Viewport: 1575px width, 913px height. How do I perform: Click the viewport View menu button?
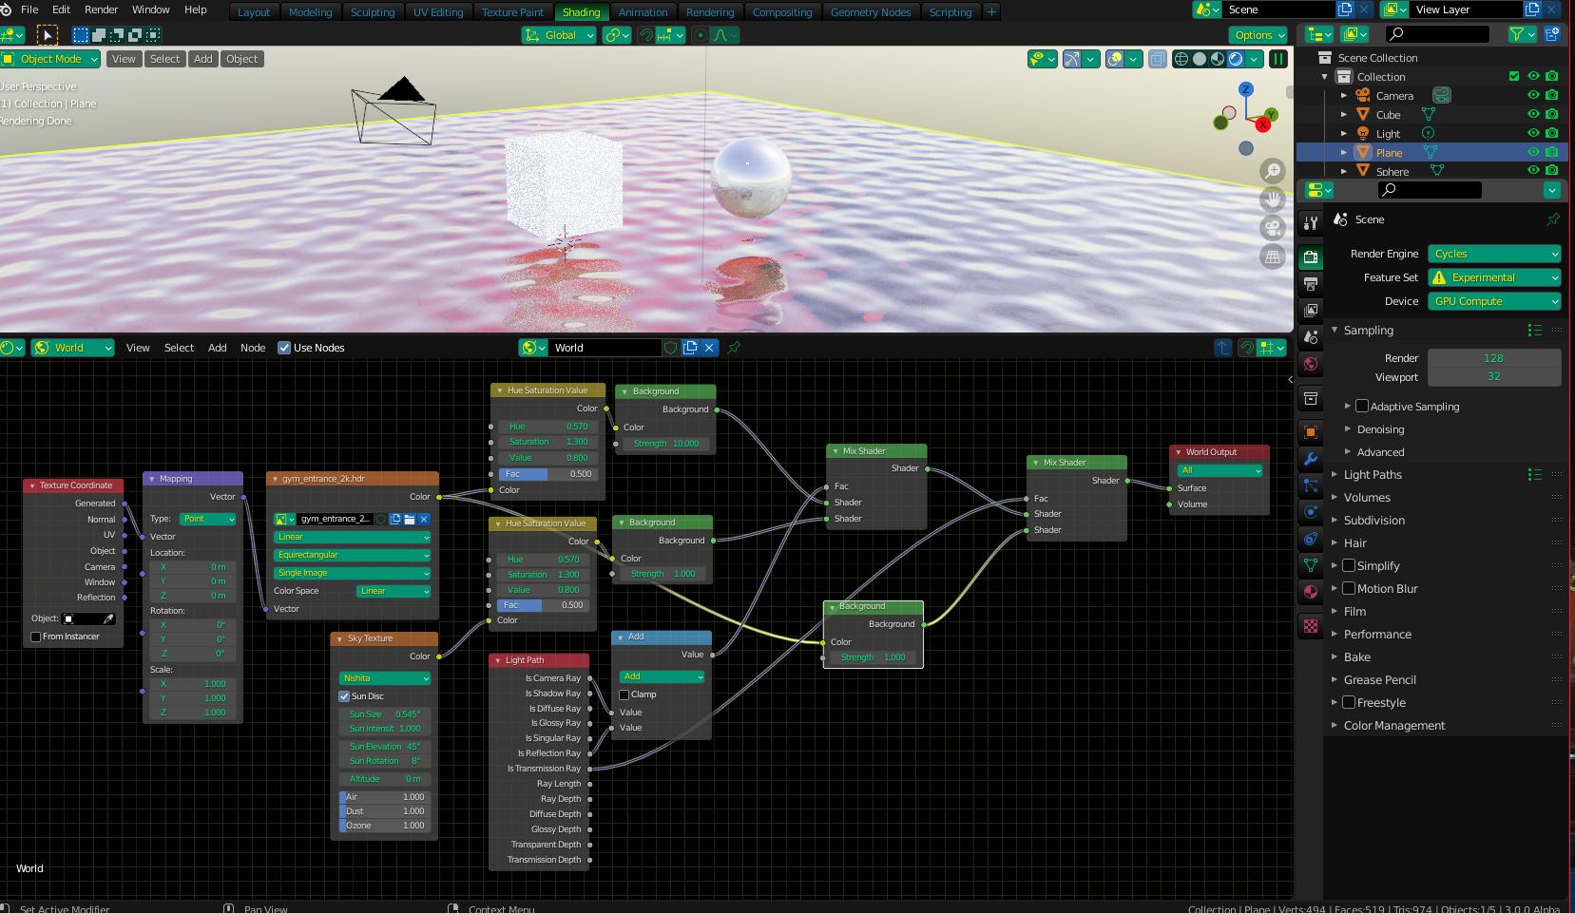[124, 59]
